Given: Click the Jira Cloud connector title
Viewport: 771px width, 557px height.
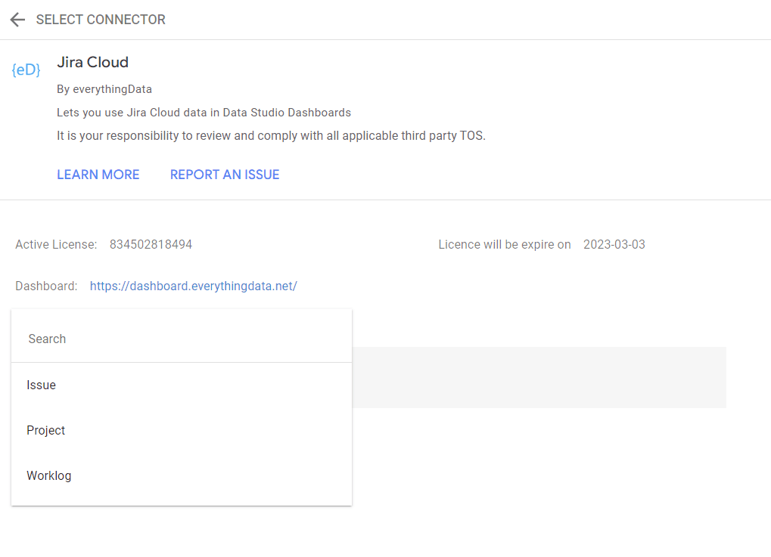Looking at the screenshot, I should pyautogui.click(x=93, y=62).
